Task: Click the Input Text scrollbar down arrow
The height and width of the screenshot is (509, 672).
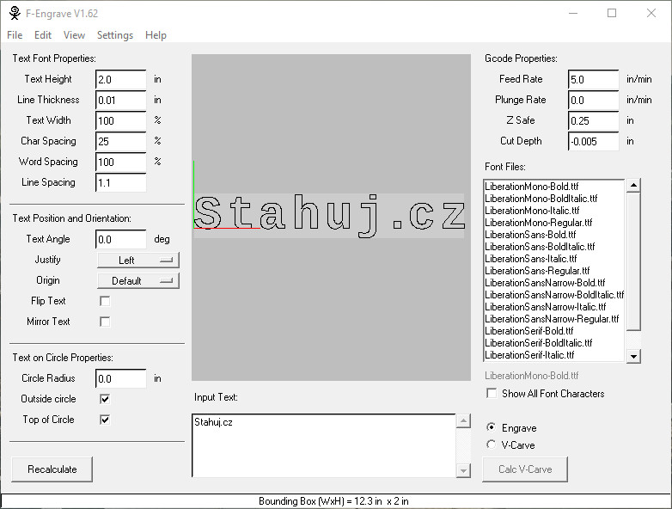Action: pos(463,470)
